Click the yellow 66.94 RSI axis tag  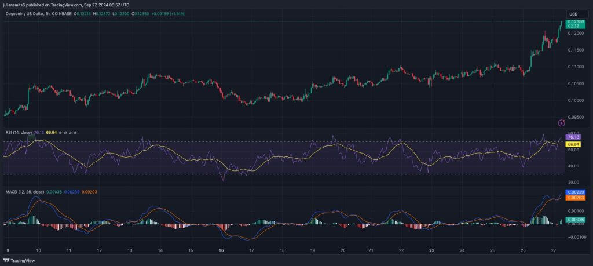point(573,144)
